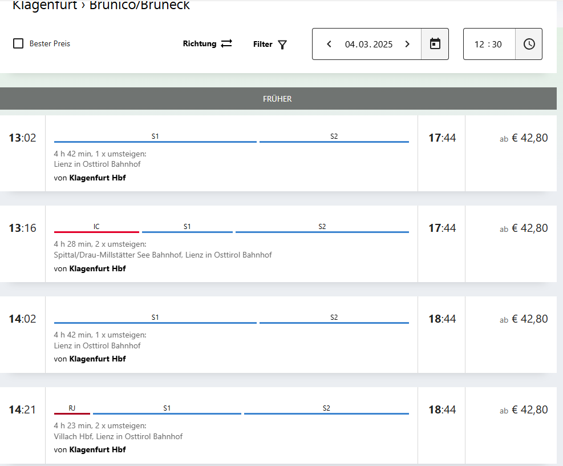Click the time field 12:30
The width and height of the screenshot is (563, 466).
tap(488, 44)
